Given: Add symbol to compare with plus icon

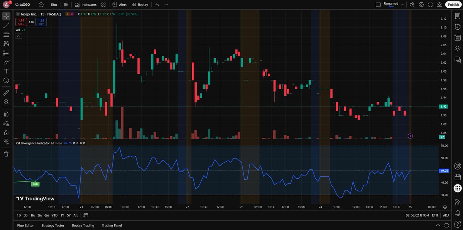Looking at the screenshot, I should 41,5.
